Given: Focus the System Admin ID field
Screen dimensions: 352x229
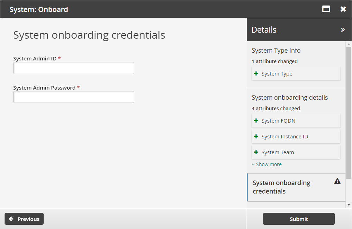Looking at the screenshot, I should [x=74, y=68].
